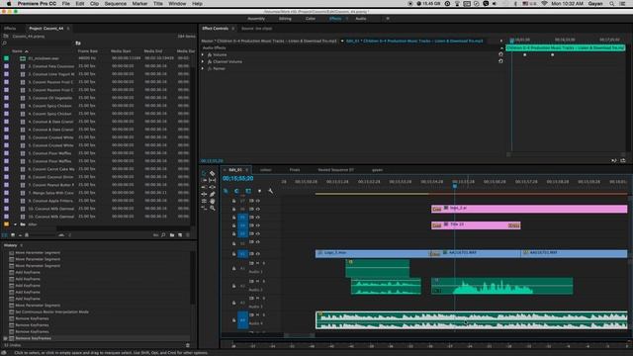Add a marker from the timeline header
633x356 pixels.
(259, 191)
